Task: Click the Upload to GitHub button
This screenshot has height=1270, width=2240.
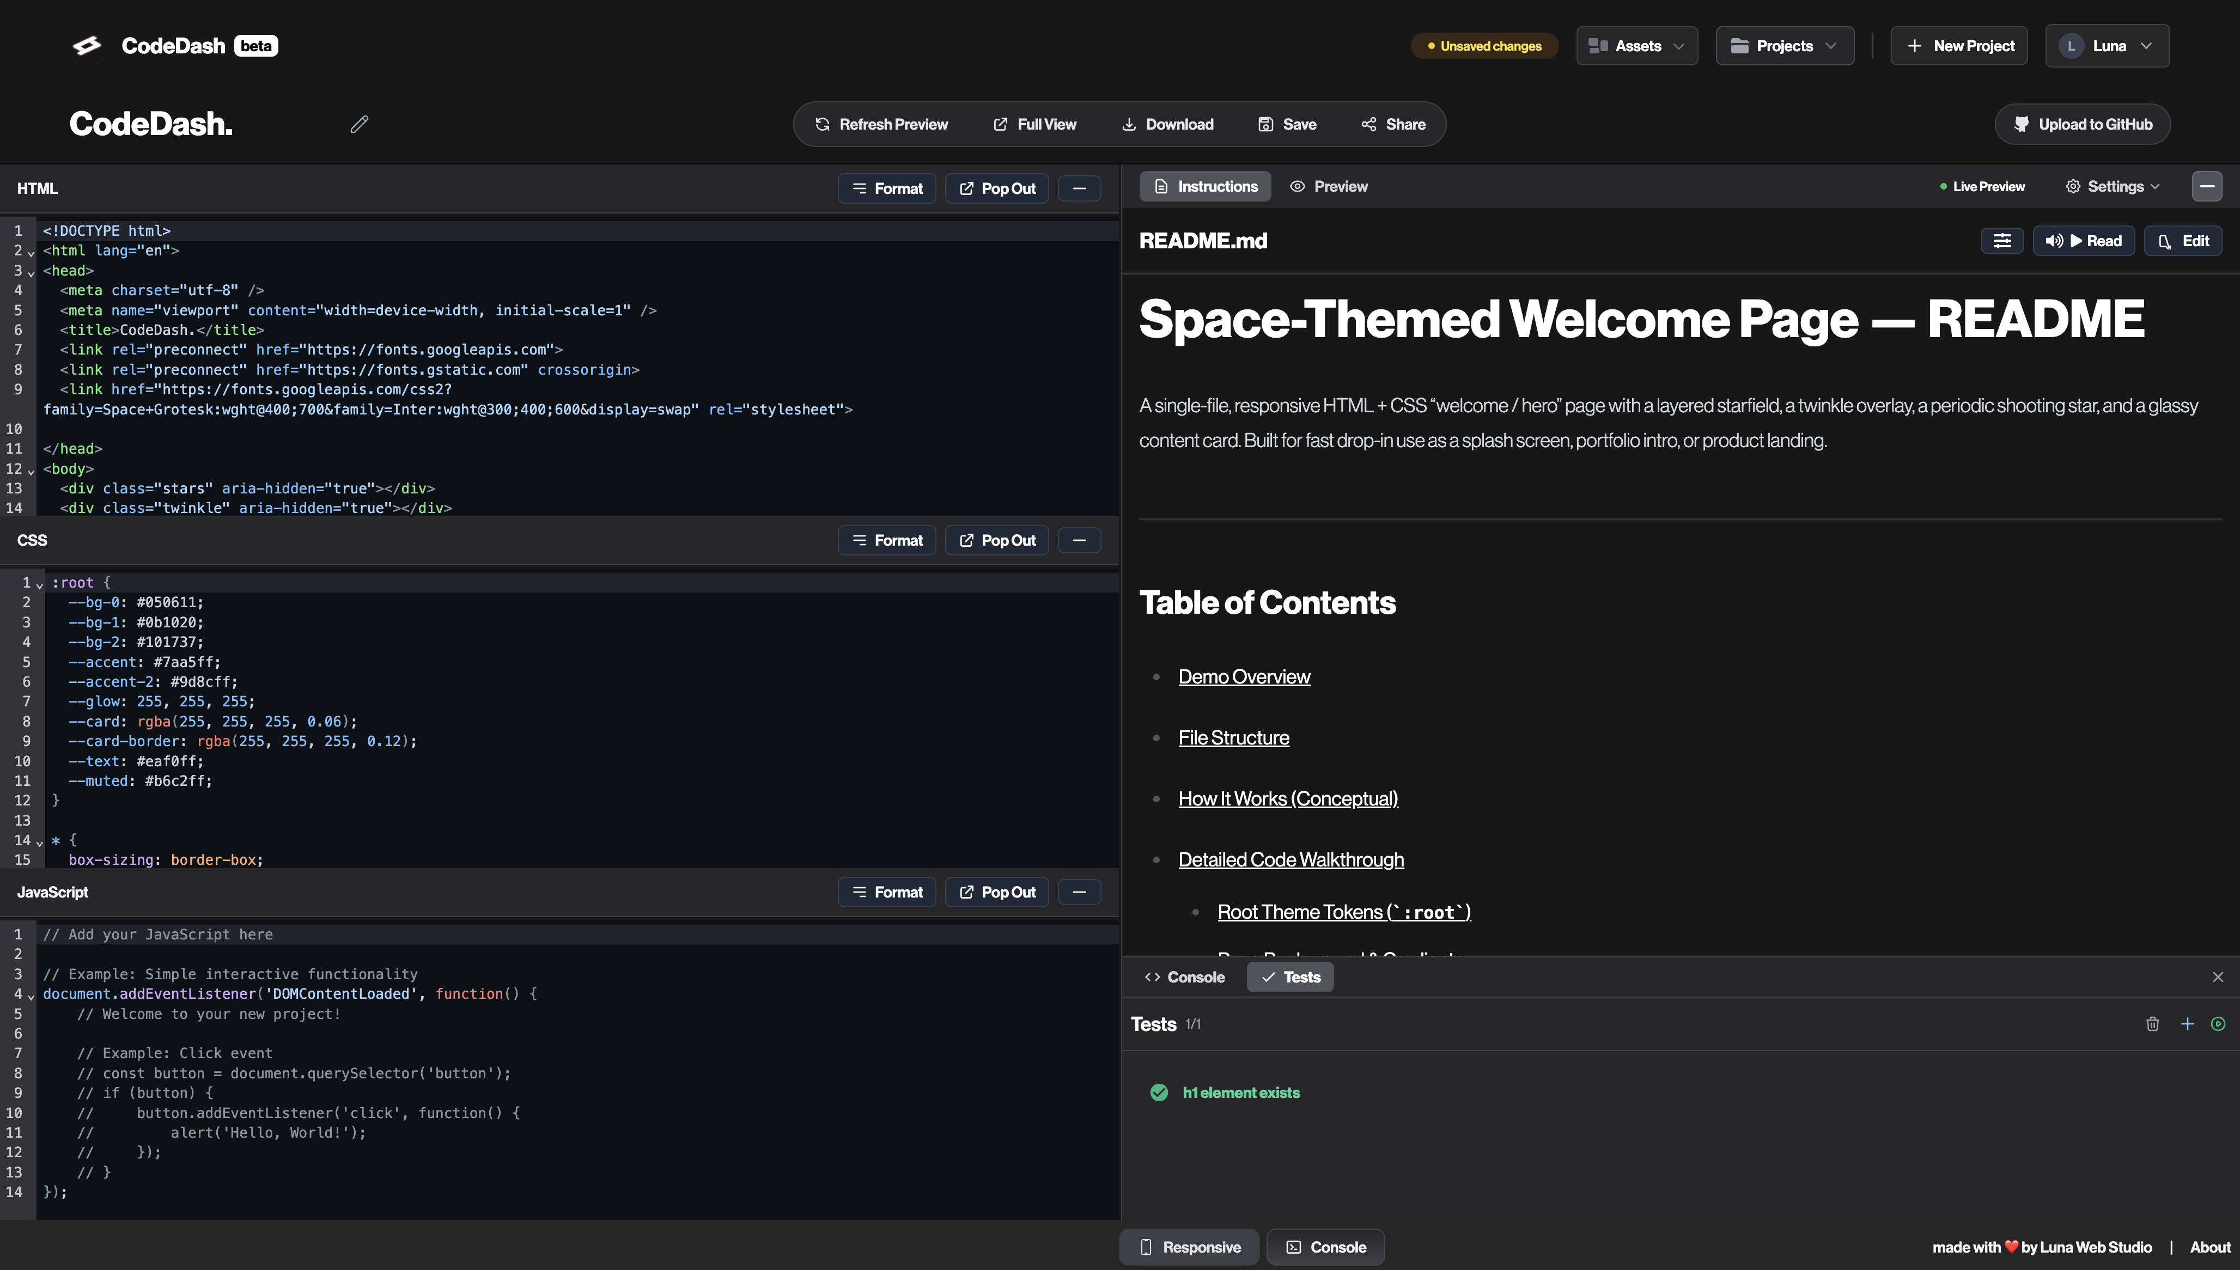Action: [x=2083, y=124]
